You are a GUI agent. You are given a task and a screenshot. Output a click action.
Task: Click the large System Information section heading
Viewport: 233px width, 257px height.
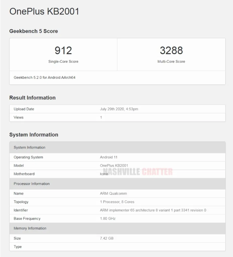point(34,135)
